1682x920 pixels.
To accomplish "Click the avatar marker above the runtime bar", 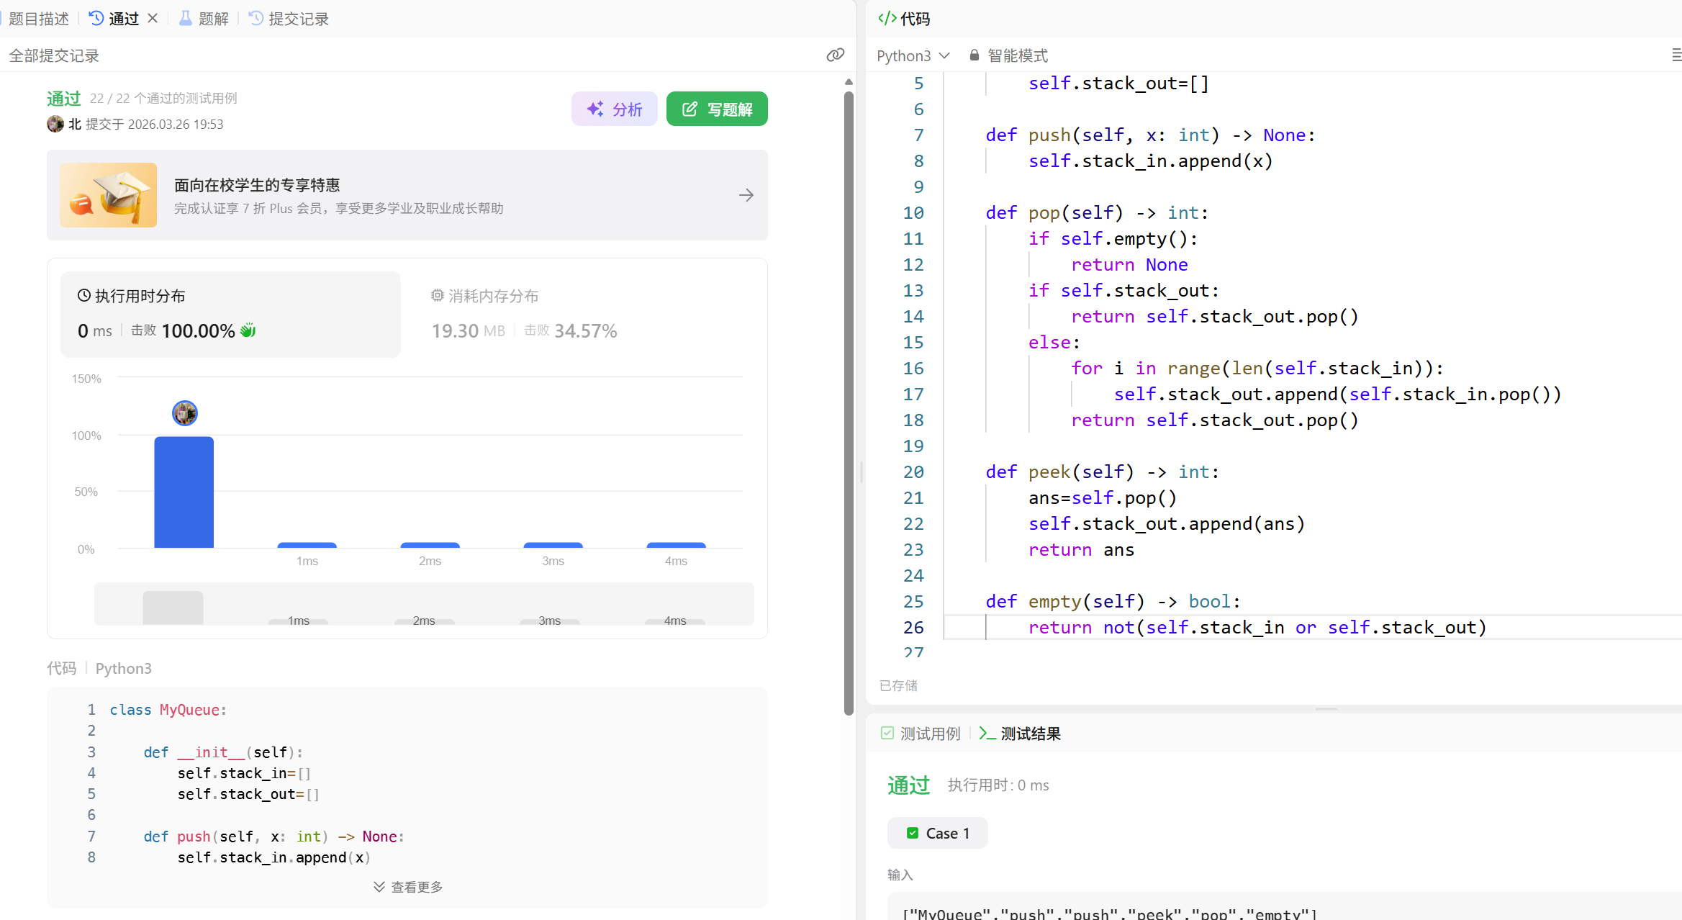I will (x=185, y=413).
